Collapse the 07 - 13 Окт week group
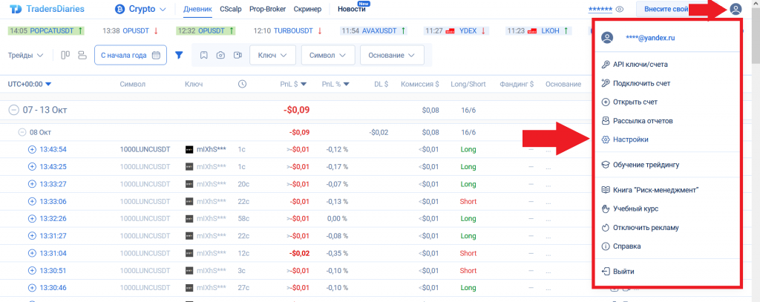 tap(13, 110)
